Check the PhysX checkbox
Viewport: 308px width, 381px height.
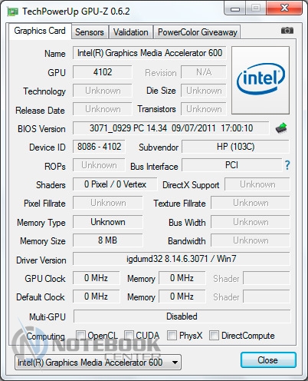click(x=172, y=335)
